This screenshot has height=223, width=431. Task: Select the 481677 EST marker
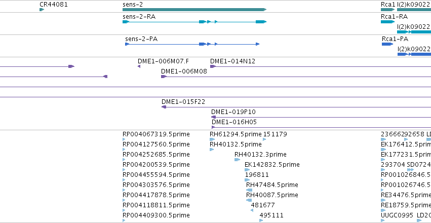pyautogui.click(x=252, y=210)
